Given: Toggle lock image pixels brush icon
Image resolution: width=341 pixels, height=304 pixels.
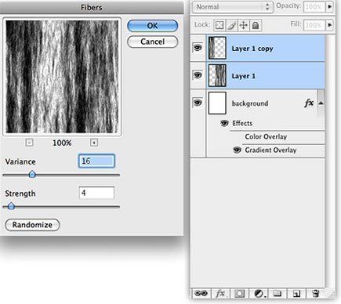Looking at the screenshot, I should click(231, 25).
